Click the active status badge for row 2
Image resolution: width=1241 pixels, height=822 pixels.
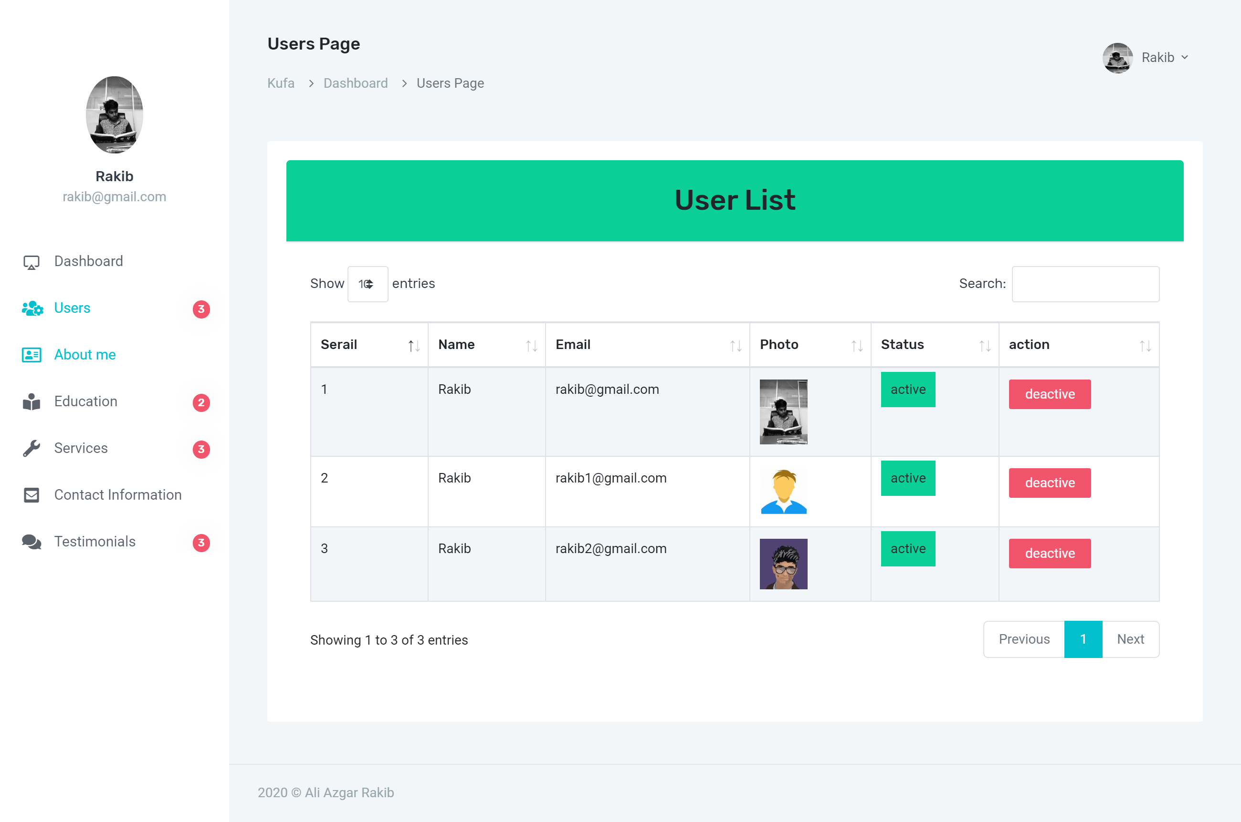(x=908, y=478)
